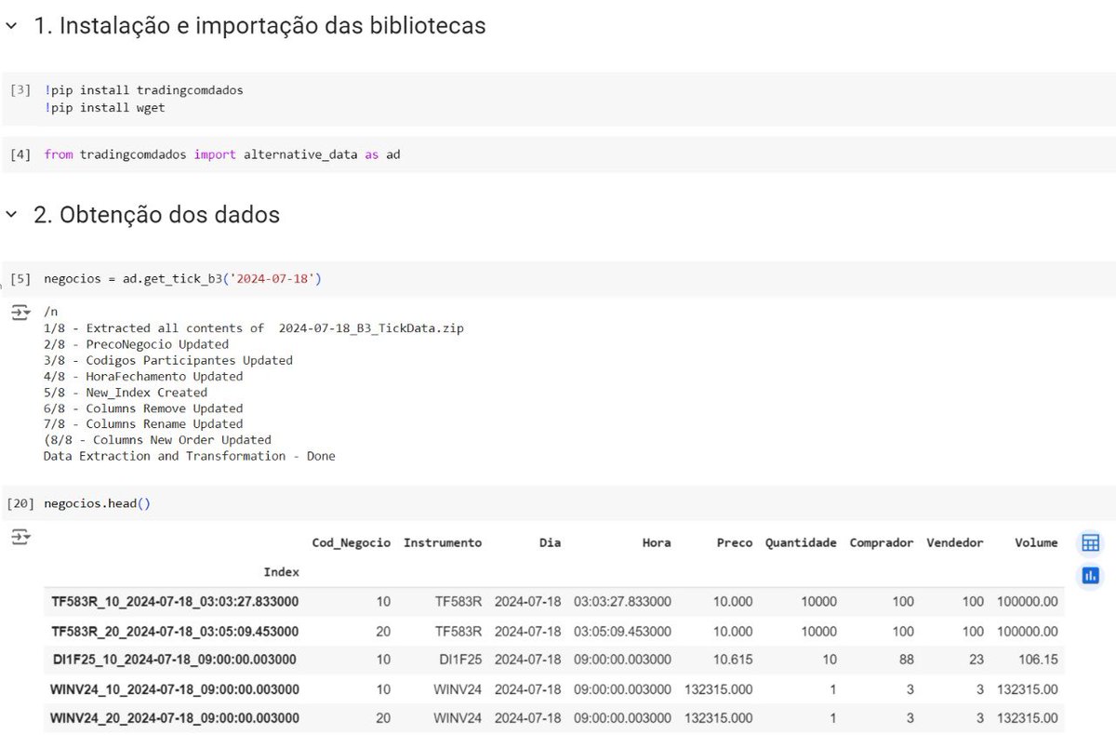Click the Index label in table header
This screenshot has height=735, width=1116.
(281, 572)
